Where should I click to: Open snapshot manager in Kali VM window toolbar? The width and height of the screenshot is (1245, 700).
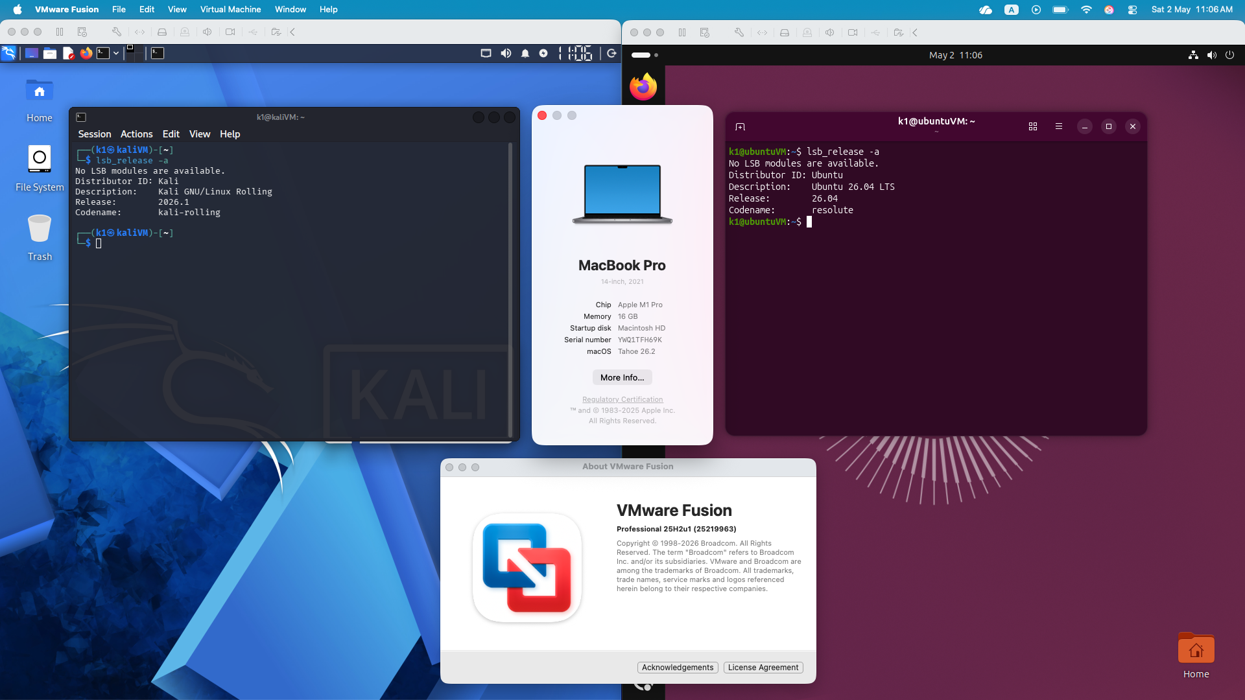(x=82, y=32)
